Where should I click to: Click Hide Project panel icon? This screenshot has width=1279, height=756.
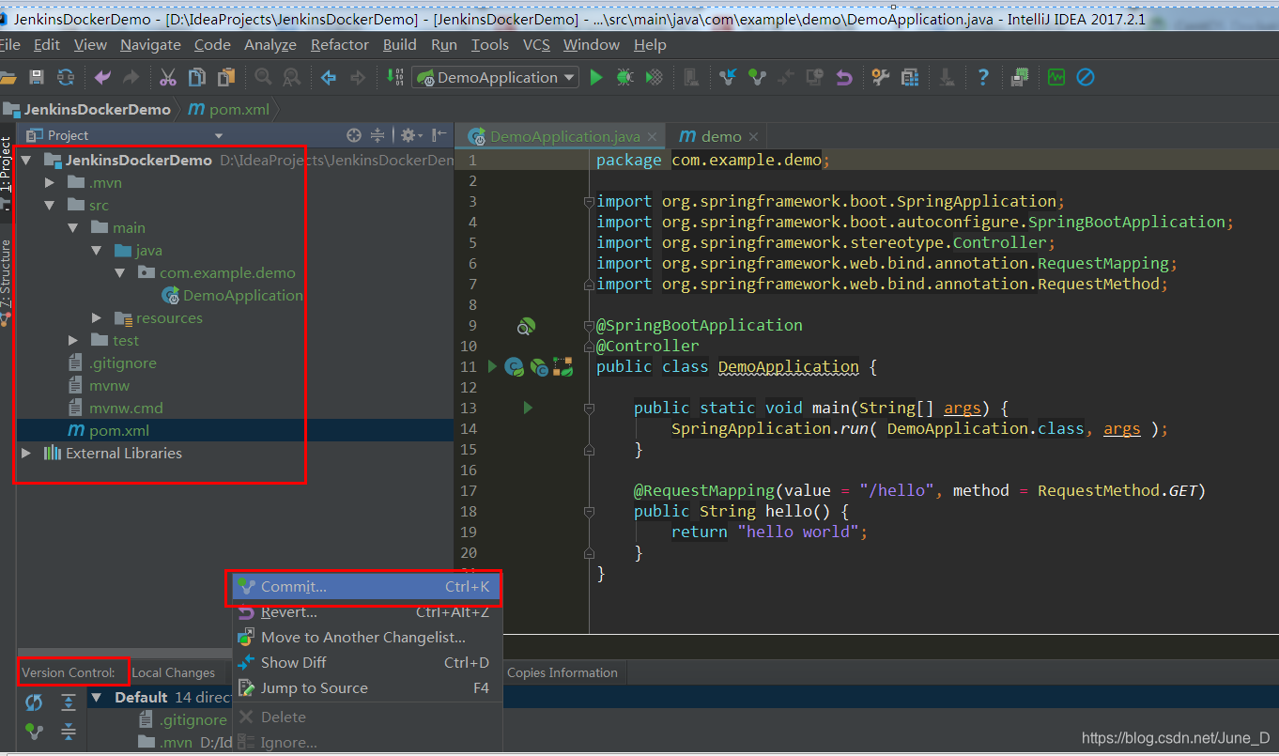tap(438, 135)
